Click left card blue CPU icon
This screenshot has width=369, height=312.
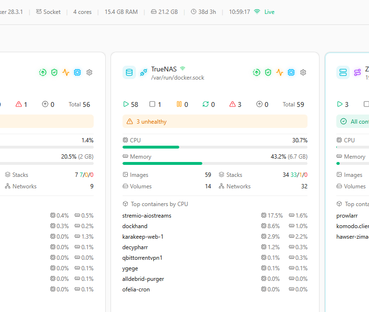point(77,72)
